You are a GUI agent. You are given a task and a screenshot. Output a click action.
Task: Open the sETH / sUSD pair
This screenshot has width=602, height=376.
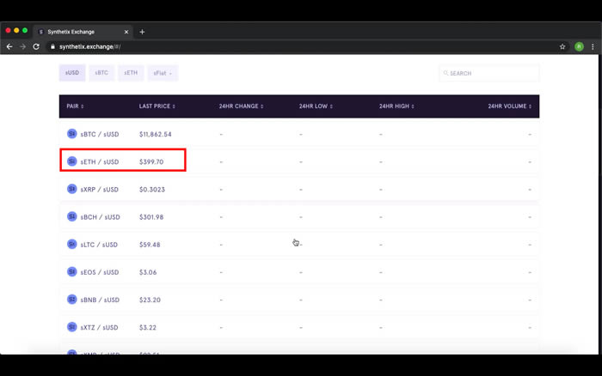[100, 161]
